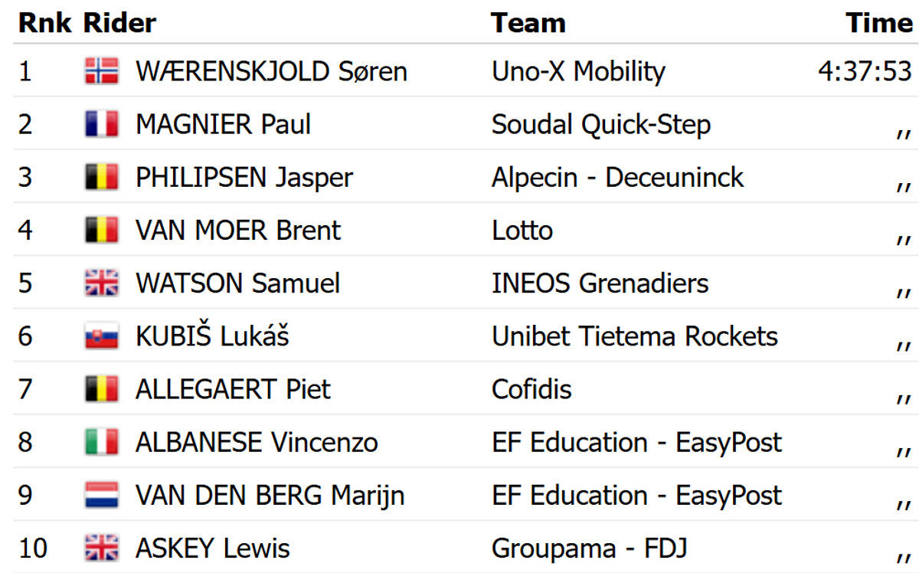
Task: Click the Team column header
Action: pos(528,23)
